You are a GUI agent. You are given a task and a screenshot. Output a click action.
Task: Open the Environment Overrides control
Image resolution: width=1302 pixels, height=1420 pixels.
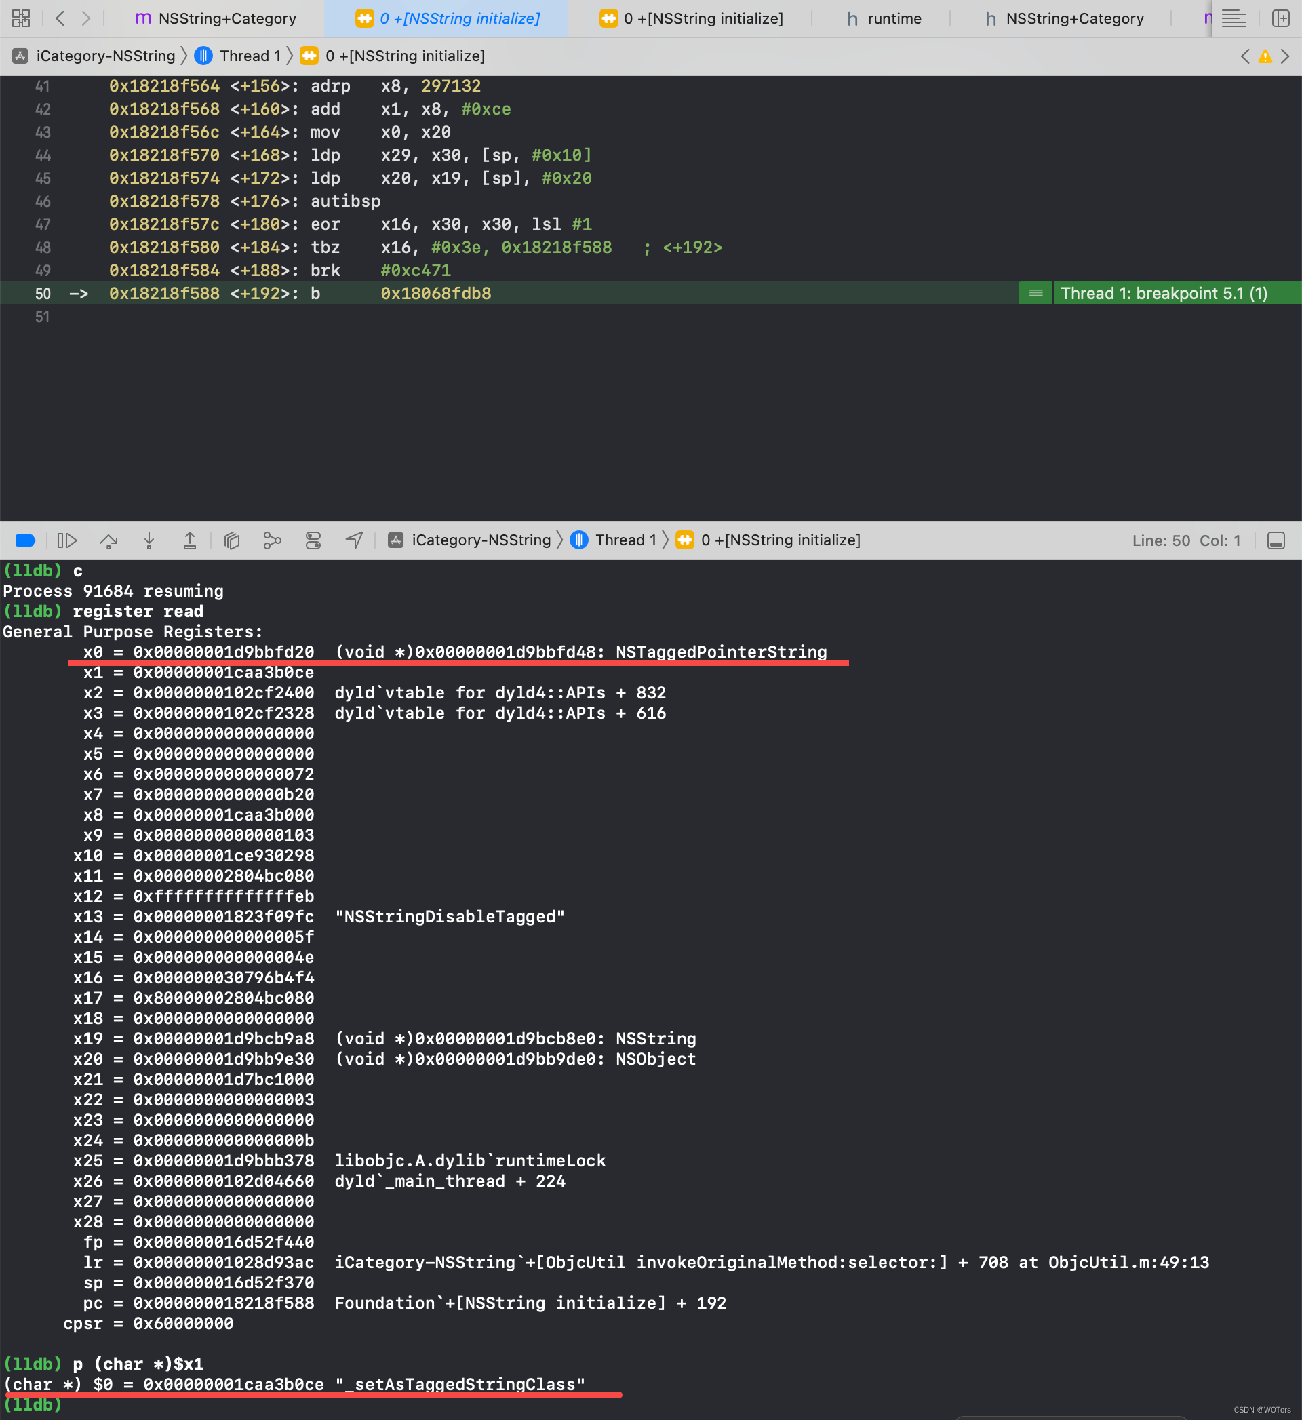click(313, 540)
